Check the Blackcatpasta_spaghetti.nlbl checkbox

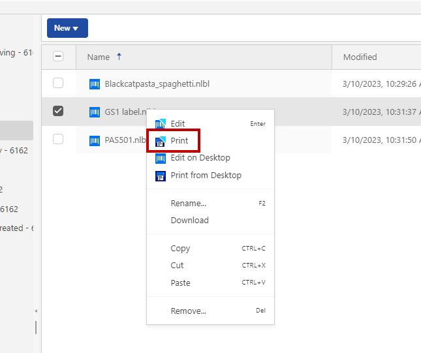point(58,84)
